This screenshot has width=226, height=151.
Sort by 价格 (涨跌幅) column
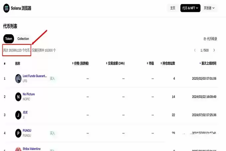click(80, 63)
